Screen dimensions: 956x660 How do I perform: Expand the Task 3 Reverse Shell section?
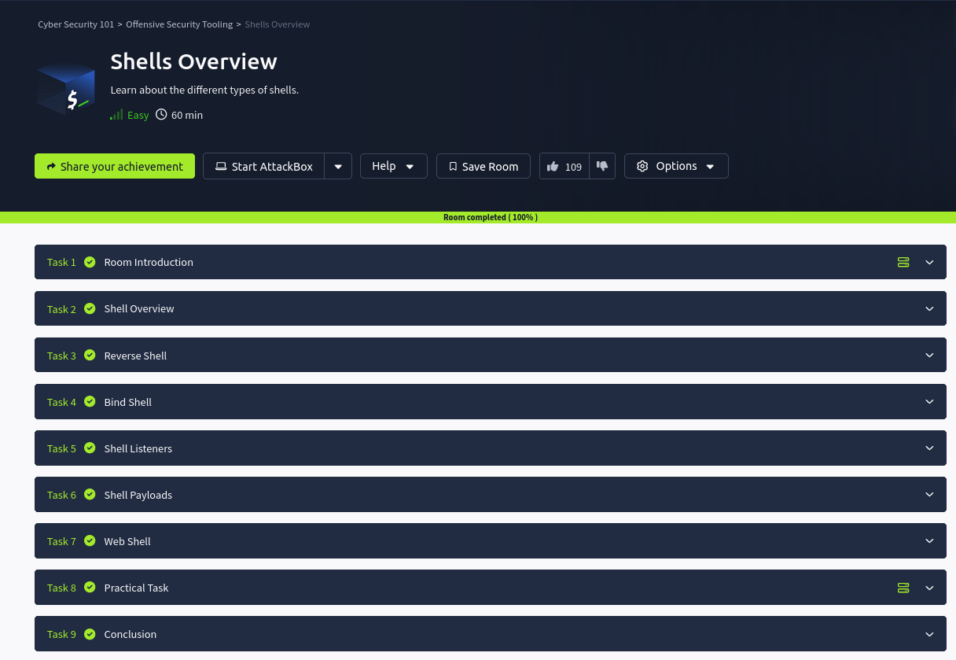(x=929, y=355)
